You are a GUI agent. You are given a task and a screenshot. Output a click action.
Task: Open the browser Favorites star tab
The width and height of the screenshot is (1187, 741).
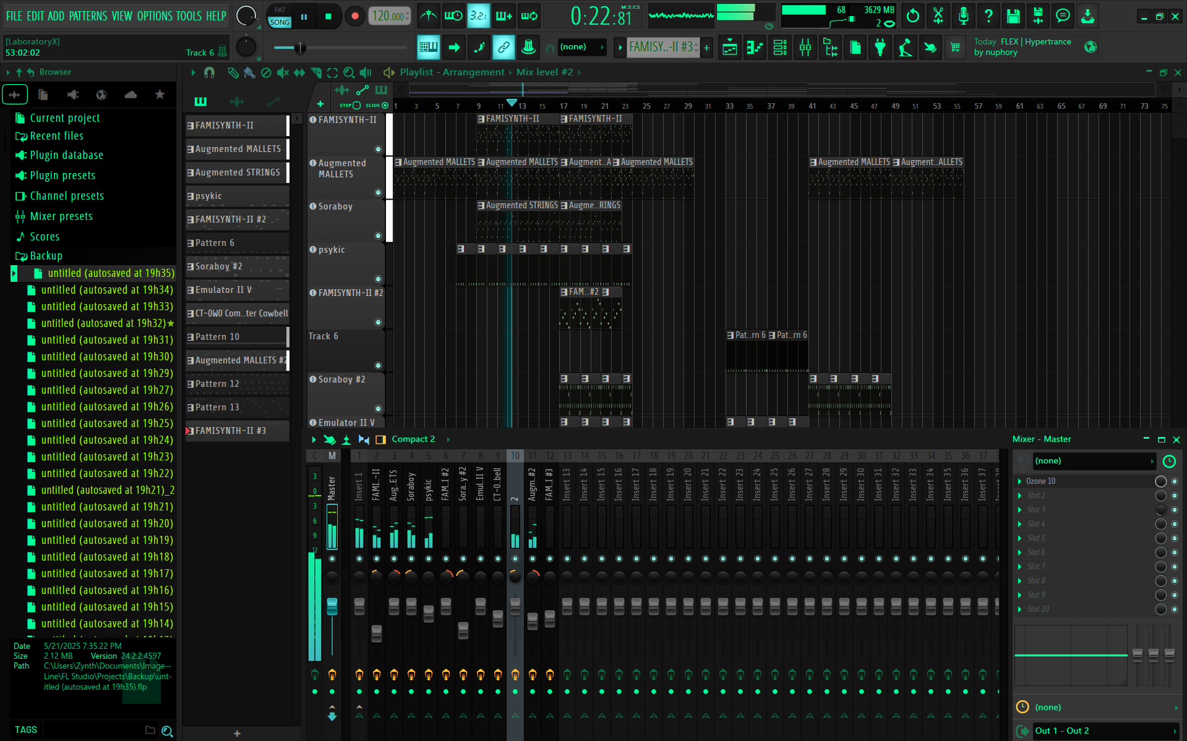pos(160,95)
